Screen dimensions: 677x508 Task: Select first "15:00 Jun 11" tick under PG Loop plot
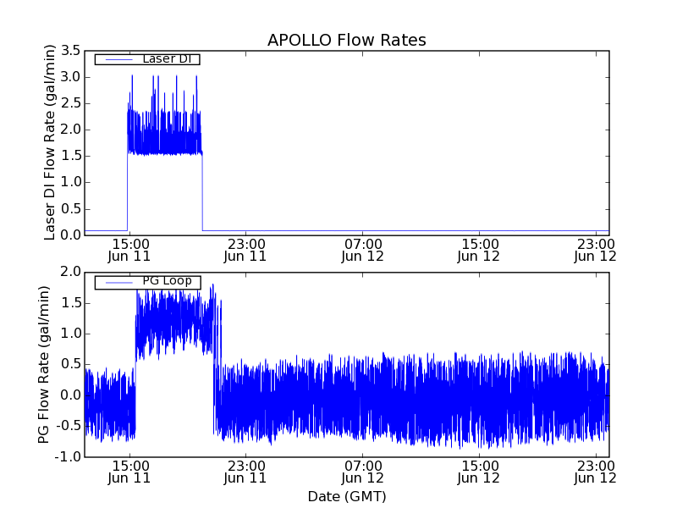(x=129, y=471)
